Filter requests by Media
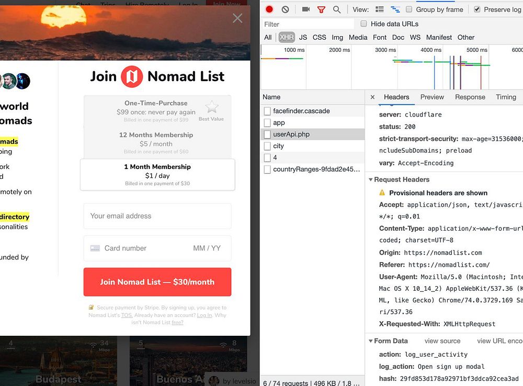The height and width of the screenshot is (386, 523). tap(358, 37)
